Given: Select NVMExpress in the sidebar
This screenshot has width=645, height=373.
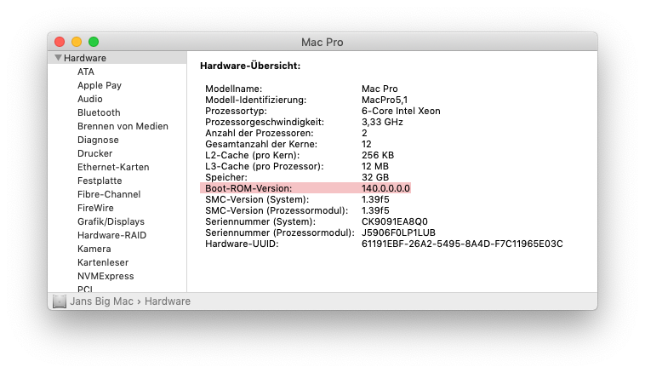Looking at the screenshot, I should coord(106,276).
